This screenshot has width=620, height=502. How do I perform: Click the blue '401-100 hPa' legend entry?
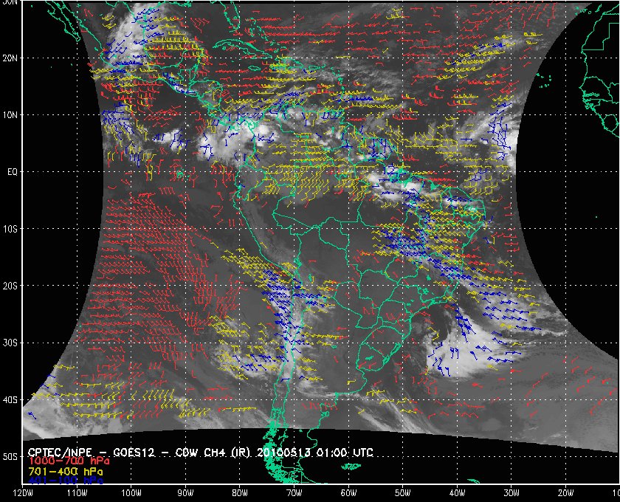tap(66, 481)
